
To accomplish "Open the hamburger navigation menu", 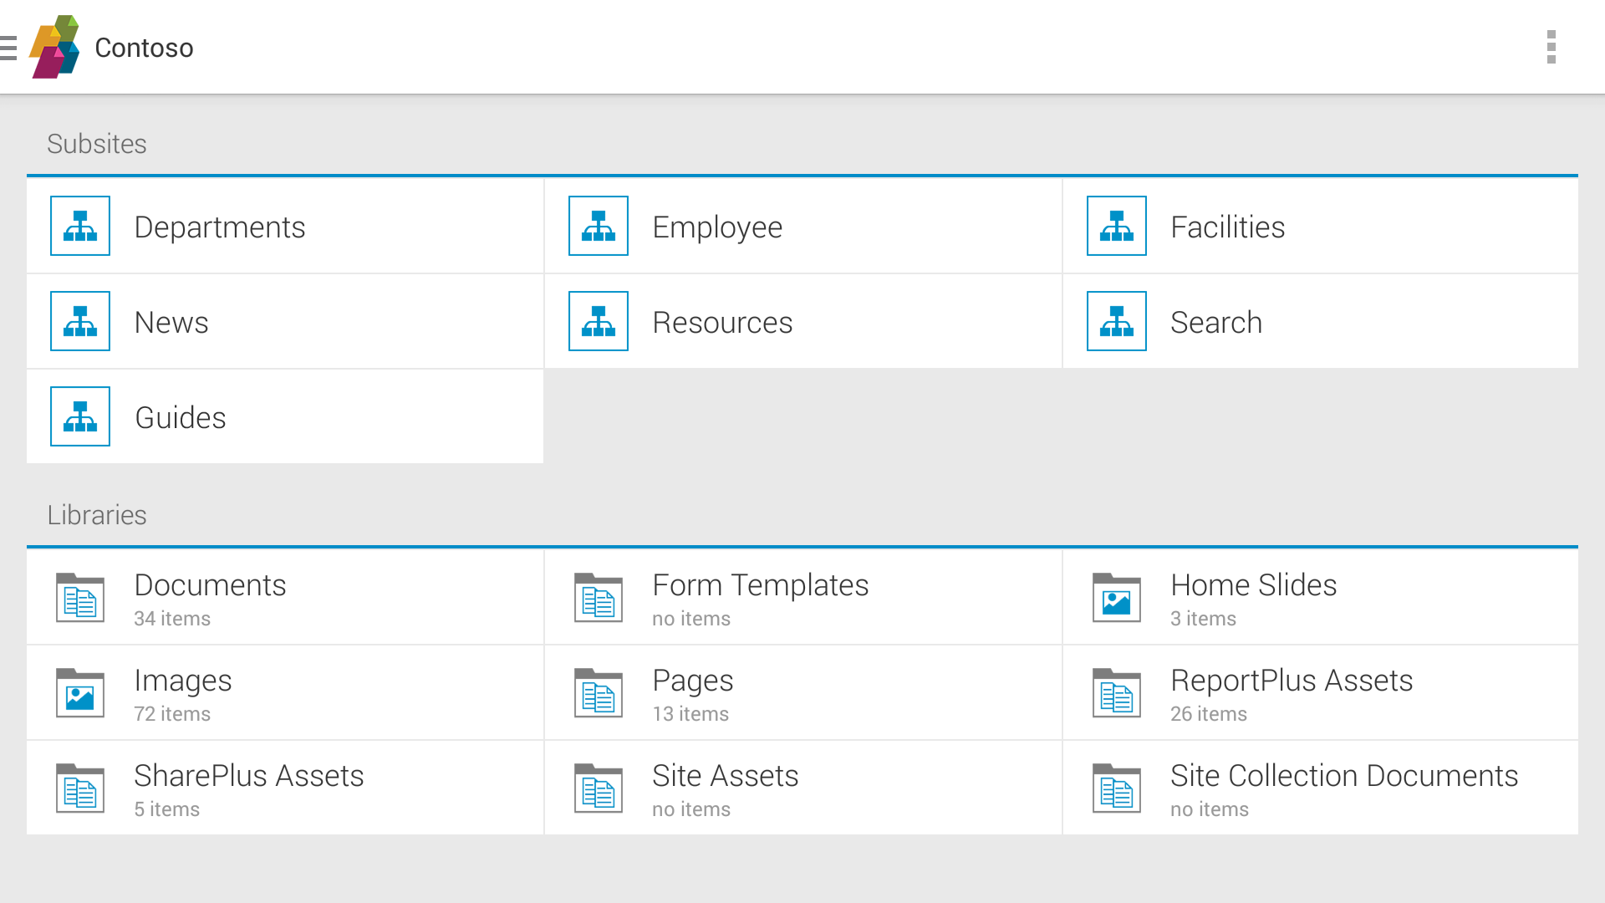I will pyautogui.click(x=9, y=48).
